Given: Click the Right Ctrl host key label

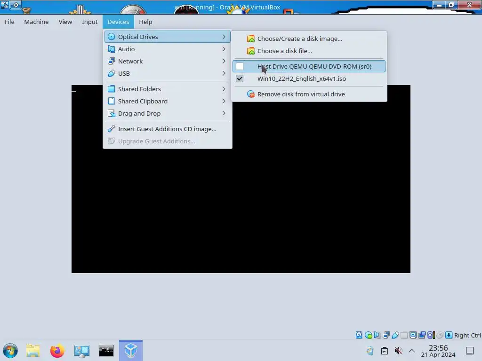Looking at the screenshot, I should [x=467, y=335].
